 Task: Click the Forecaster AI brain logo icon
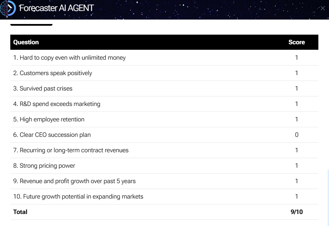point(8,8)
